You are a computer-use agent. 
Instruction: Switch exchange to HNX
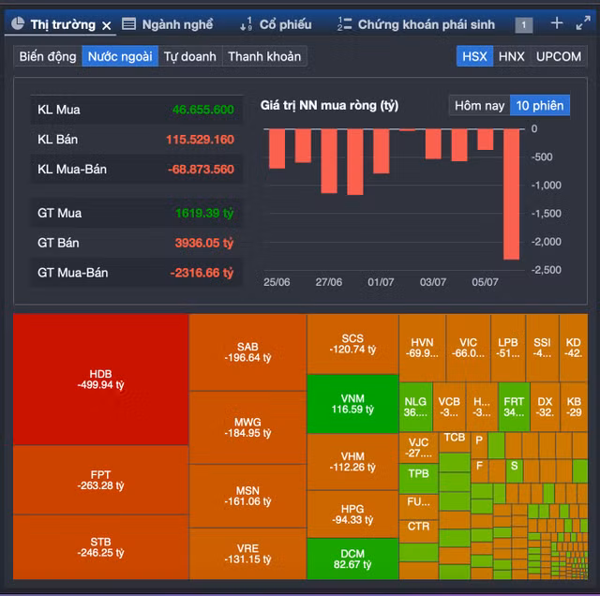pyautogui.click(x=511, y=56)
